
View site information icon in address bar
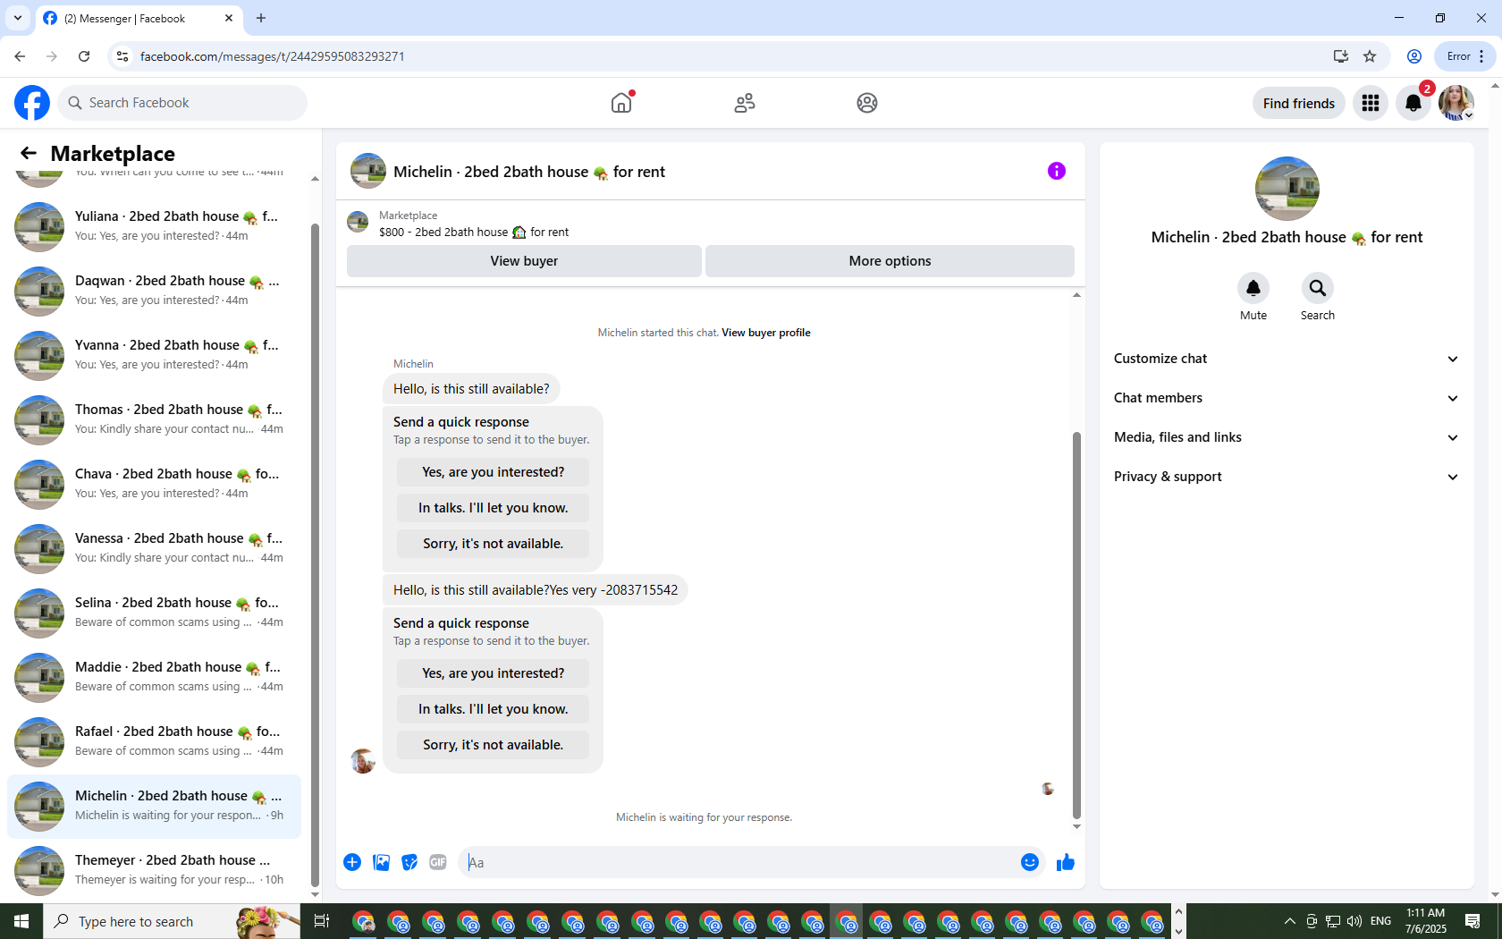click(122, 56)
